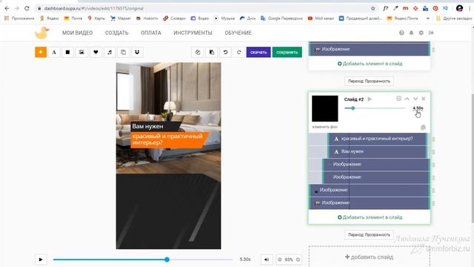Click the black Слайд #2 background thumbnail
474x267 pixels.
[x=325, y=109]
